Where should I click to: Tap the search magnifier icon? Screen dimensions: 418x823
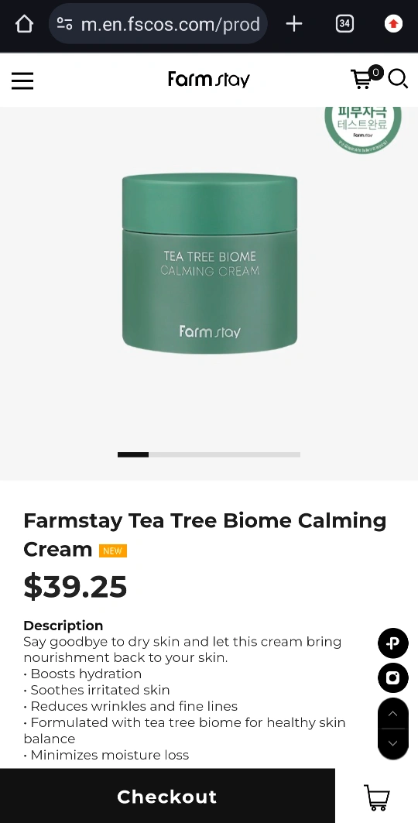398,79
